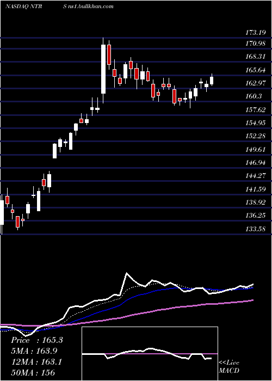
Task: Click the MACD inset chart panel
Action: pos(150,354)
